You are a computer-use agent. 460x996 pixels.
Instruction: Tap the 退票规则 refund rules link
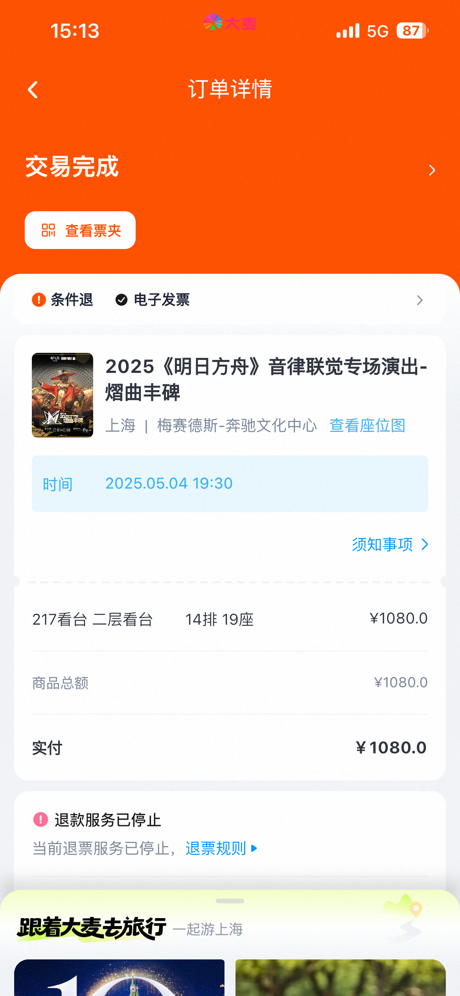point(215,848)
